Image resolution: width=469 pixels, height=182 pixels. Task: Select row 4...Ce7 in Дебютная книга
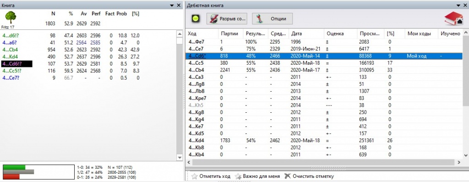pos(324,49)
